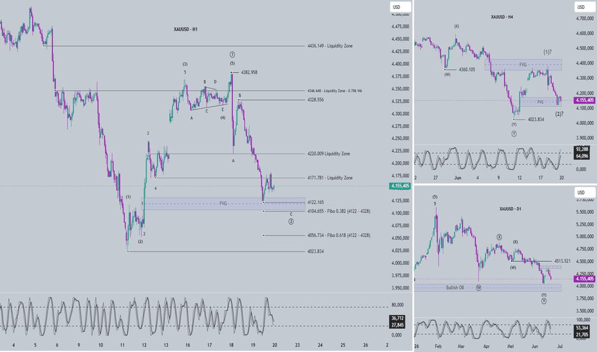
Task: Select the circled wave 1 marker above 4382.958
Action: click(233, 55)
